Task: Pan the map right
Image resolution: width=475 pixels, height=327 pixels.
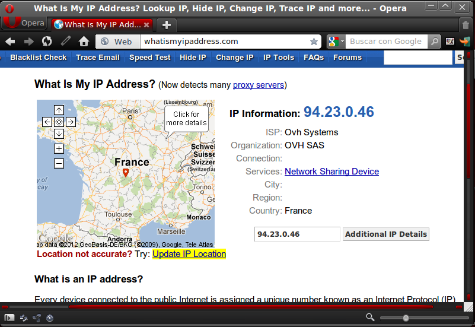Action: coord(71,122)
